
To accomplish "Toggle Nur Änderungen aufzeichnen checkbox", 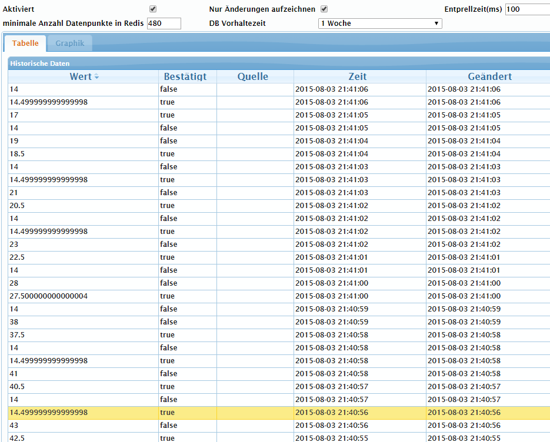I will tap(324, 9).
